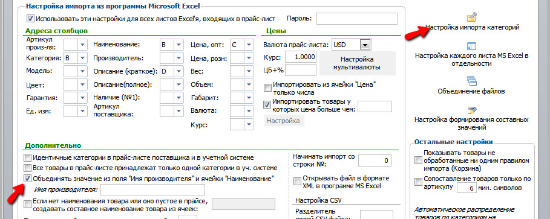
Task: Uncheck merge manufacturer name and Наименование
Action: [x=27, y=179]
